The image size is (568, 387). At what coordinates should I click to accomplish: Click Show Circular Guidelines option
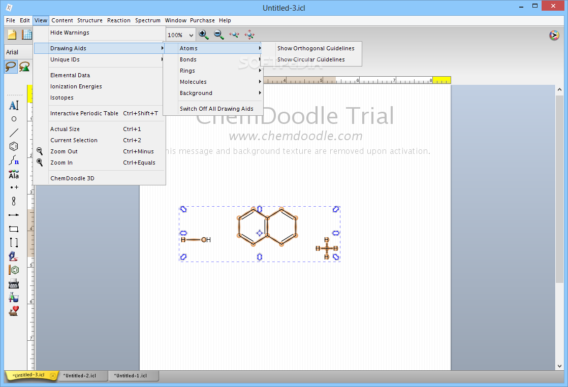311,59
